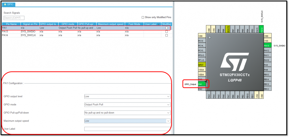Select the PA4 pin on the chip
Screen dimensions: 289x137
coord(214,95)
